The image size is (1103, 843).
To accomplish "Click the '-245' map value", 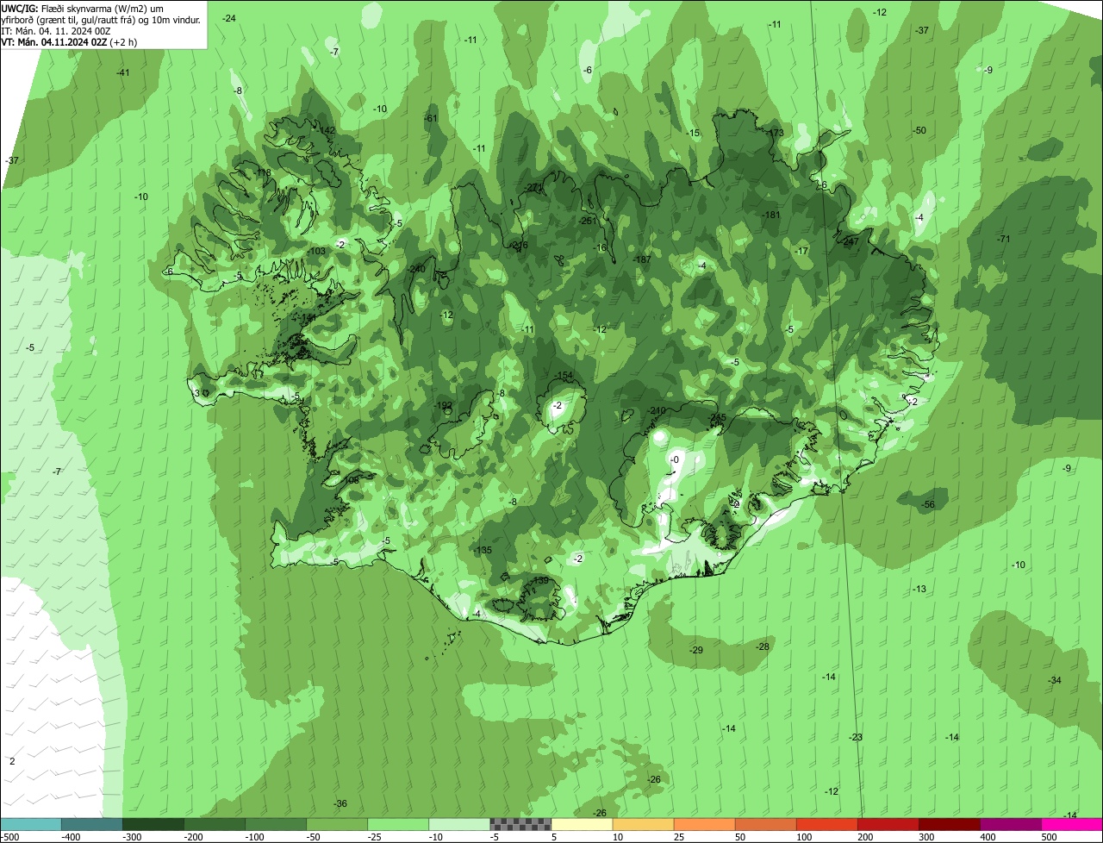I will pyautogui.click(x=717, y=417).
